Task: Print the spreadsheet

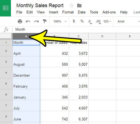Action: [20, 21]
